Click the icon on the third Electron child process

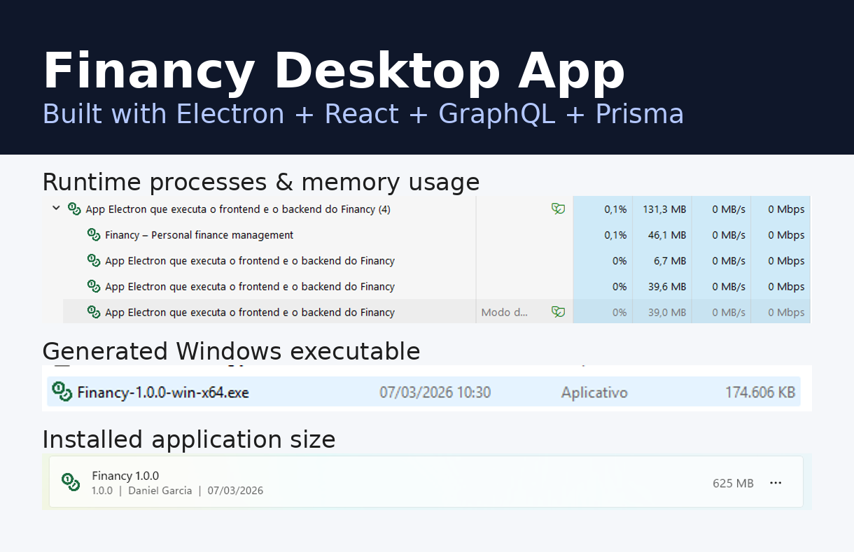94,286
